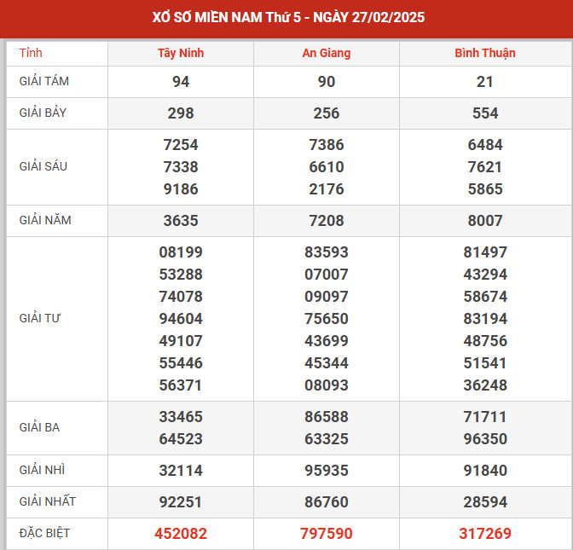Click the number 83593 in giải tư
This screenshot has width=573, height=550.
click(x=327, y=252)
